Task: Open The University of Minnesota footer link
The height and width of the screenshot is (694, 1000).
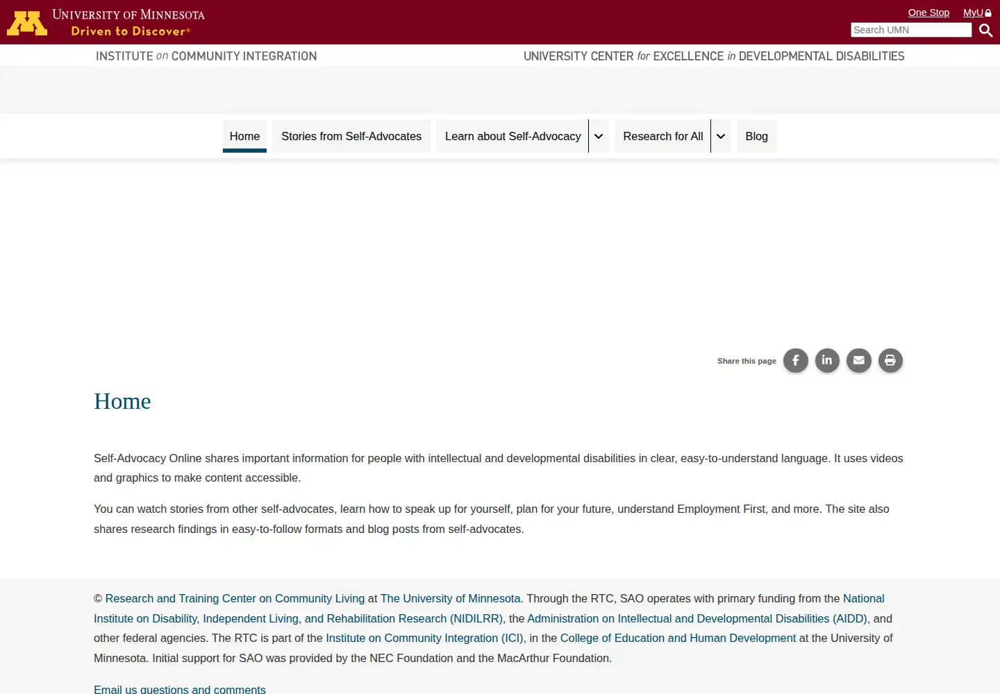Action: 451,598
